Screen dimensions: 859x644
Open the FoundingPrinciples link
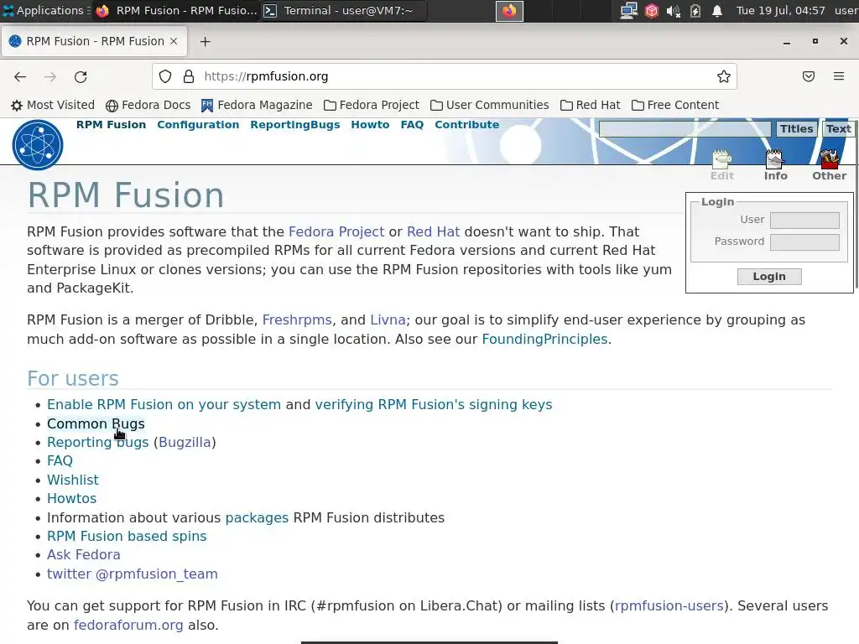pos(544,340)
